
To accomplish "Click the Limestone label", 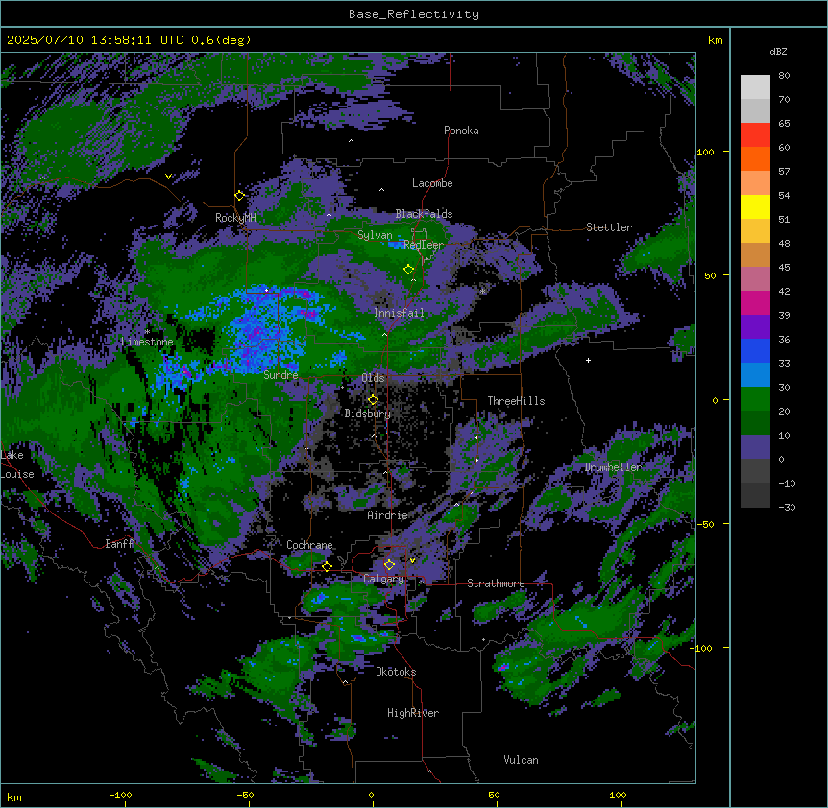I will pyautogui.click(x=147, y=342).
